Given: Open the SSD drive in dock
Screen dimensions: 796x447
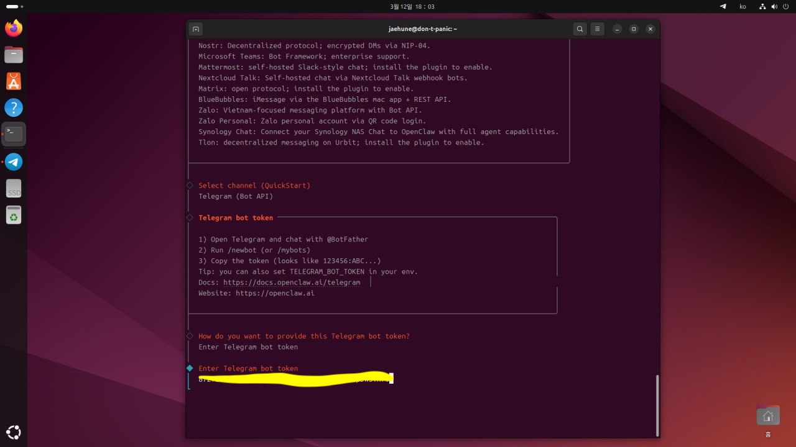Looking at the screenshot, I should (x=14, y=189).
